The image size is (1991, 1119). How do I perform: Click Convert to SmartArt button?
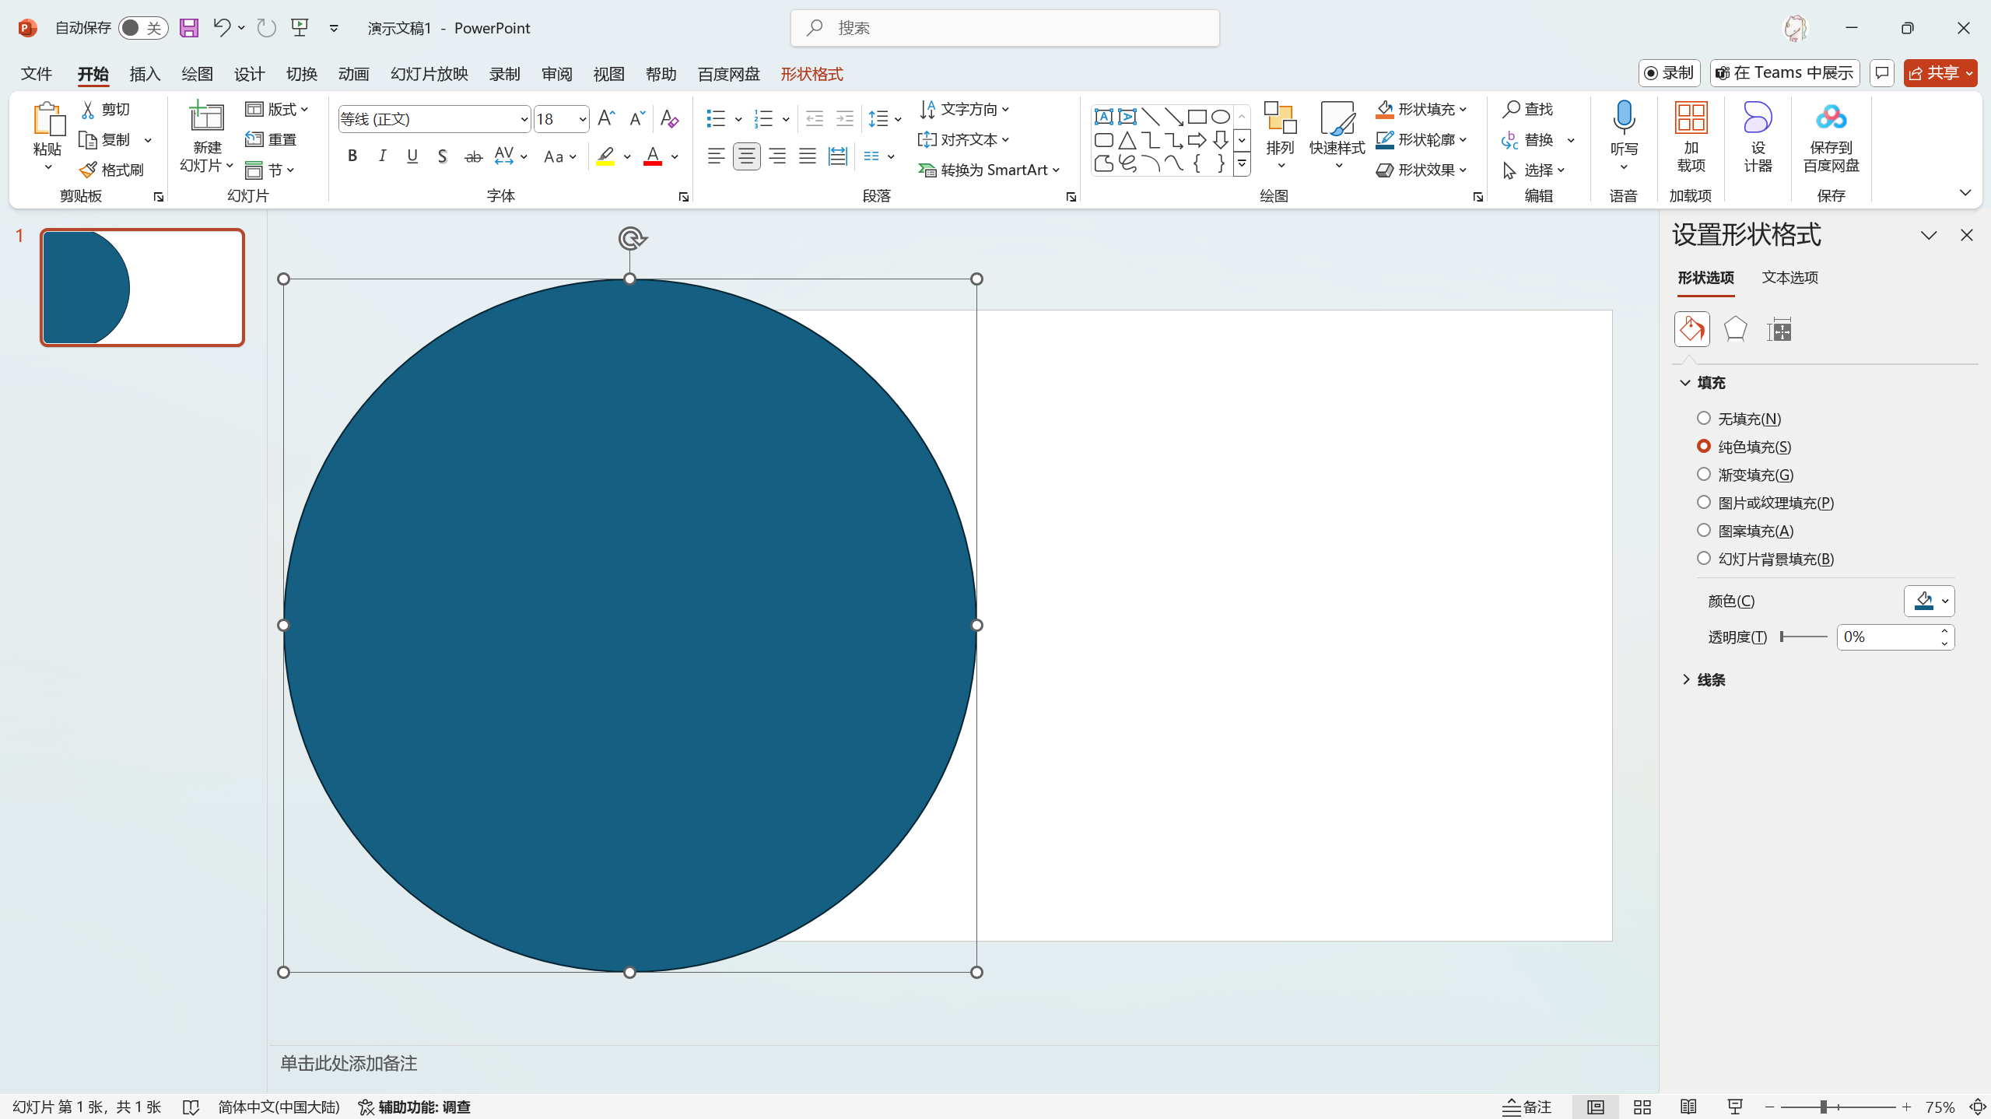989,170
